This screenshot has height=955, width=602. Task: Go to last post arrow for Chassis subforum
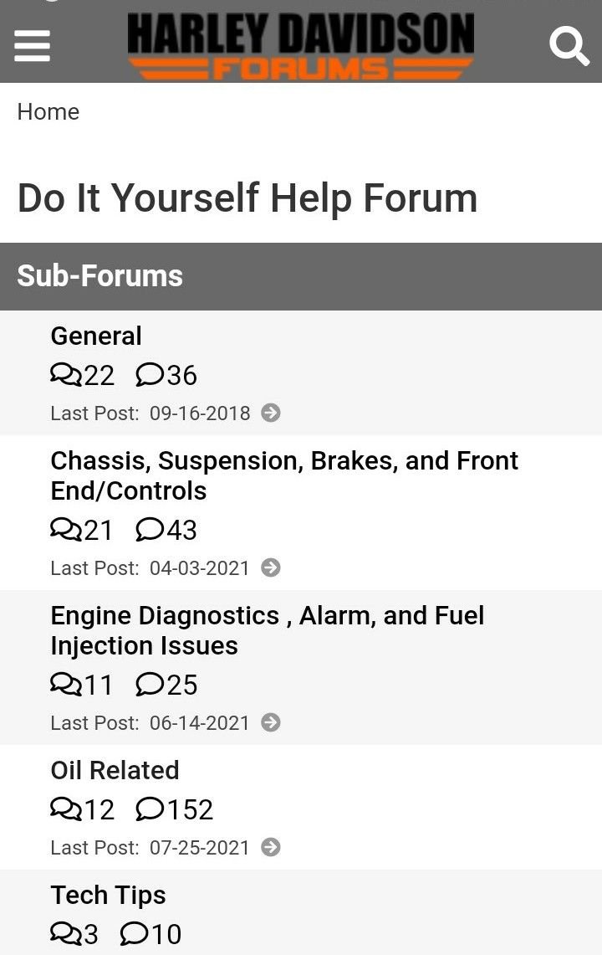[271, 567]
